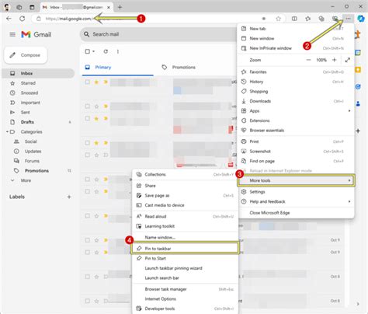Switch to Promotions tab
This screenshot has width=368, height=314.
click(183, 67)
